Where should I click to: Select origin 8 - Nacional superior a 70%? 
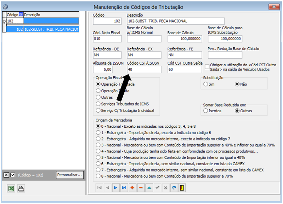coord(98,176)
